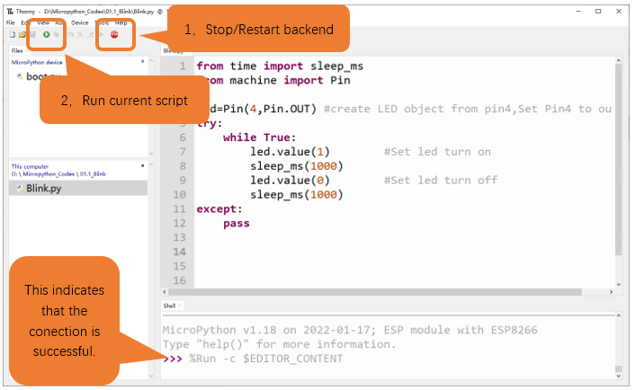Image resolution: width=635 pixels, height=390 pixels.
Task: Click the Debug current script bug icon
Action: 57,35
